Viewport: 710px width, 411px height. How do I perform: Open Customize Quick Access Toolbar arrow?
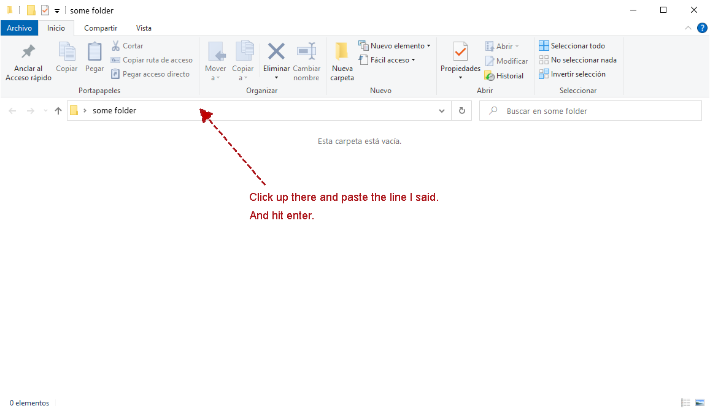(57, 10)
